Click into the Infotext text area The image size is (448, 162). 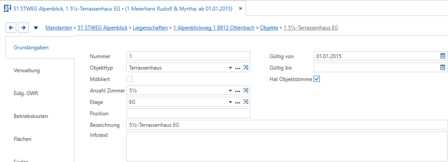coord(287,146)
